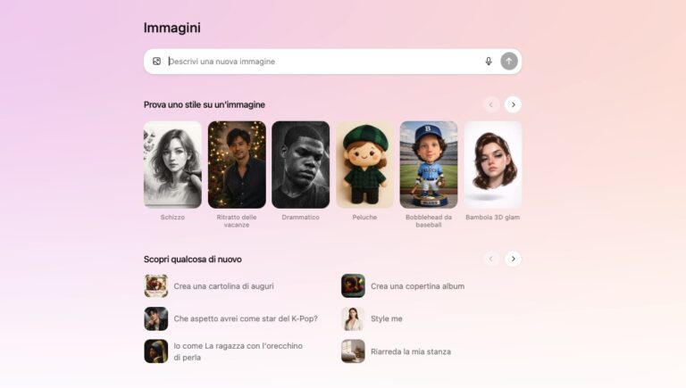Go to next styles with right chevron
The height and width of the screenshot is (388, 686).
point(514,105)
